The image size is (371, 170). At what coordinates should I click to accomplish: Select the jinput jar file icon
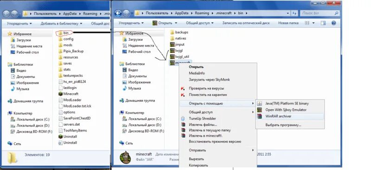pos(172,44)
